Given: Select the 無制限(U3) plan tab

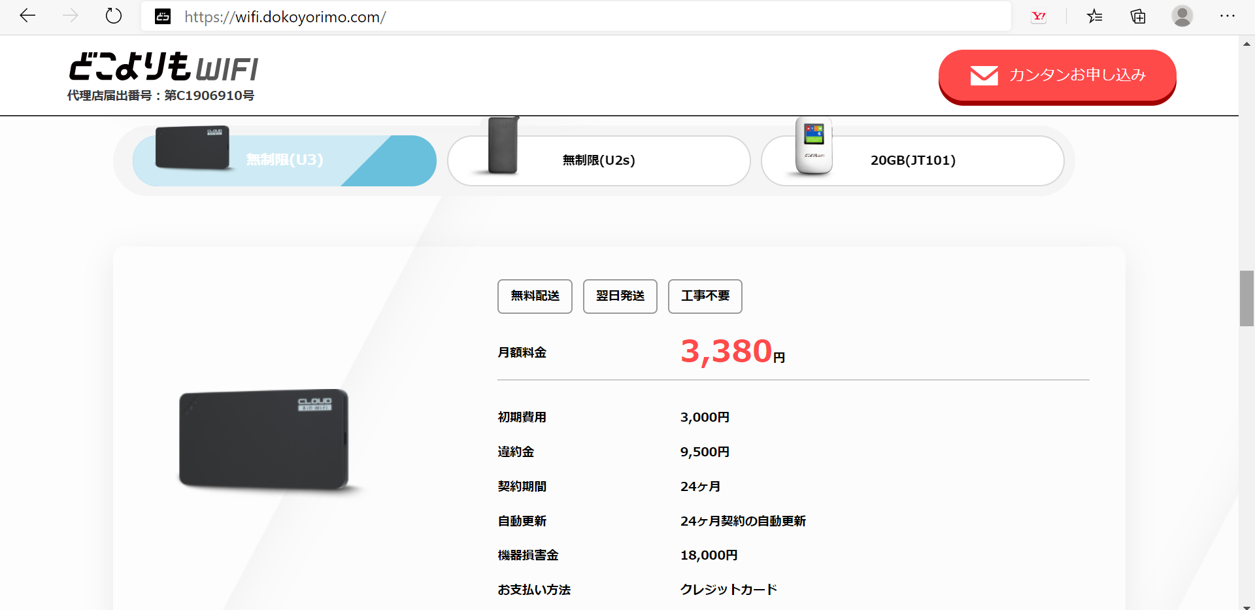Looking at the screenshot, I should tap(284, 160).
